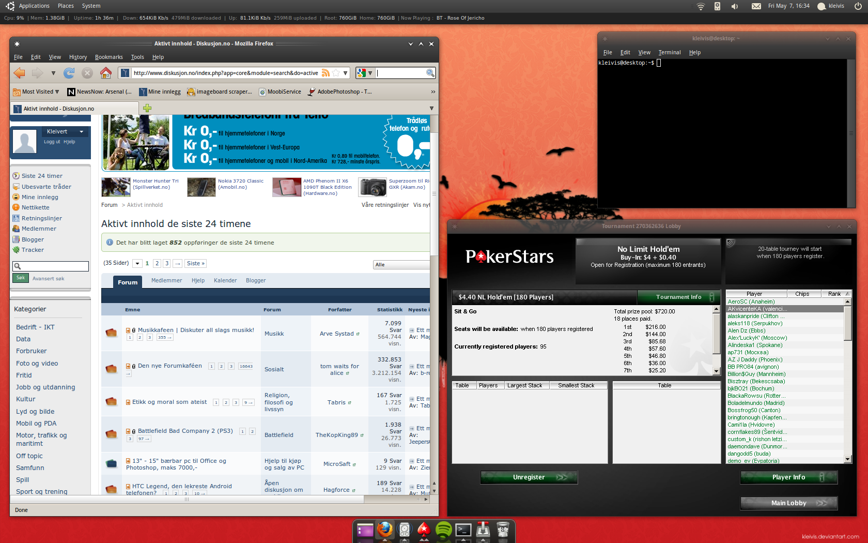This screenshot has width=868, height=543.
Task: Click Player Info button in PokerStars
Action: click(x=788, y=477)
